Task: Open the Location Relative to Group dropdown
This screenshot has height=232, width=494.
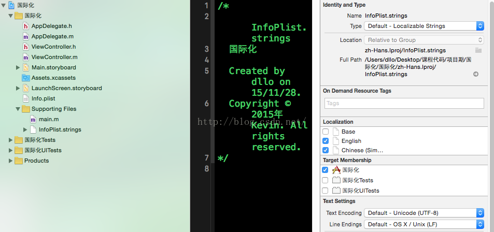Action: [424, 40]
